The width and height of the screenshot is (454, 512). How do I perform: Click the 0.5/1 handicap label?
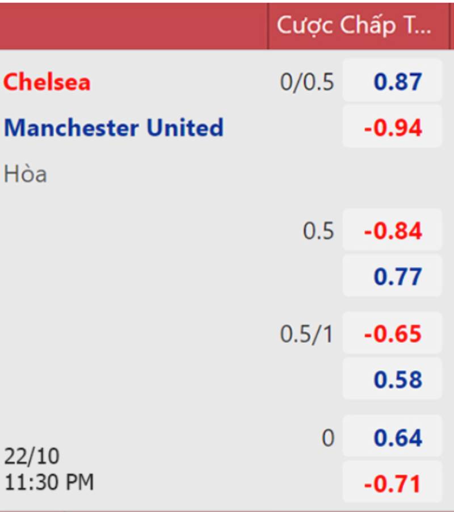point(307,334)
